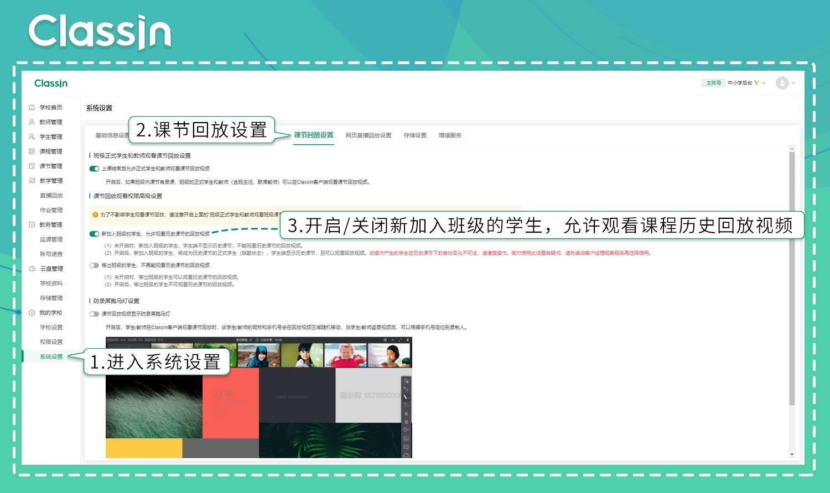Click the description 开启后，学生/教师在ClassIn客户端观看
This screenshot has width=830, height=493.
coord(287,327)
